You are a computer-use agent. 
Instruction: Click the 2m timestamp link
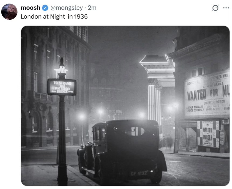(92, 8)
